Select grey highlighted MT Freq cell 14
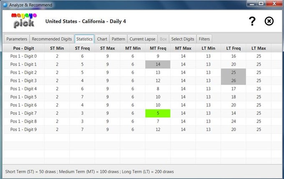 click(158, 64)
